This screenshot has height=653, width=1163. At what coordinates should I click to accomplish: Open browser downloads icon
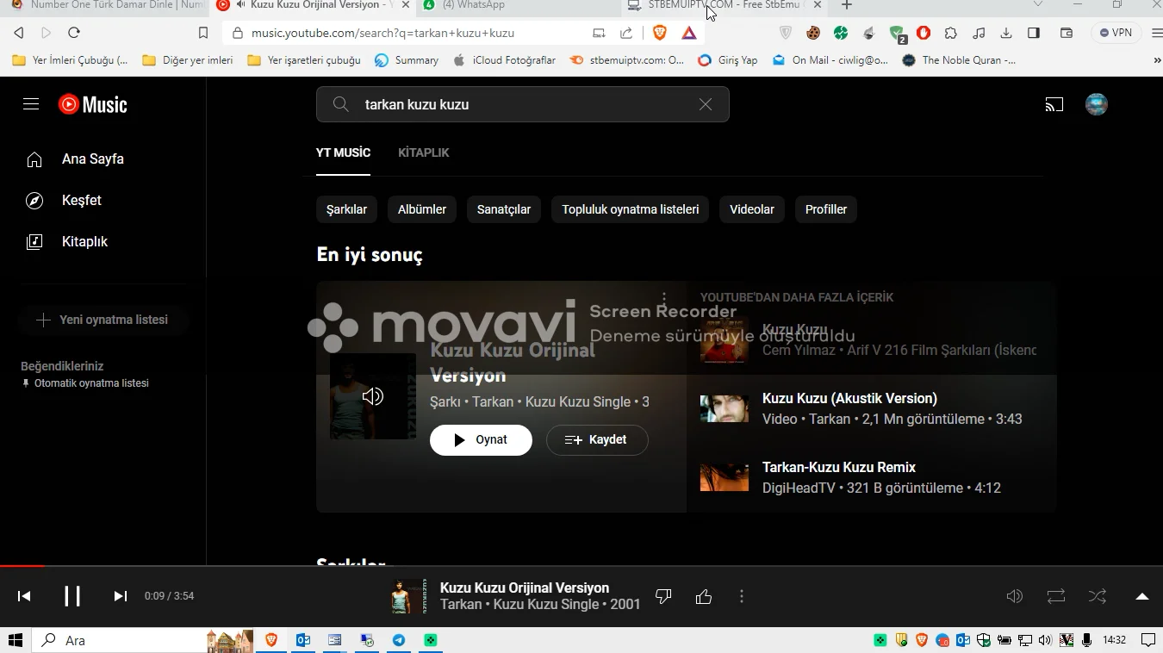[1006, 33]
